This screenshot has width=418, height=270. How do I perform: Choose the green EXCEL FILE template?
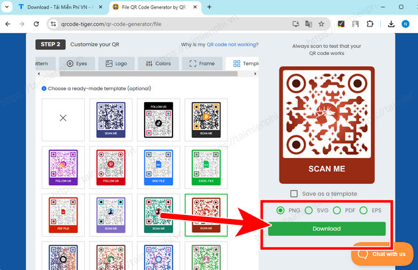pos(206,167)
